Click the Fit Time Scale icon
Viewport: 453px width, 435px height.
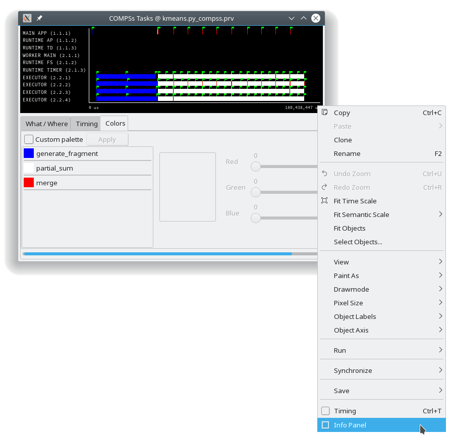pos(325,200)
